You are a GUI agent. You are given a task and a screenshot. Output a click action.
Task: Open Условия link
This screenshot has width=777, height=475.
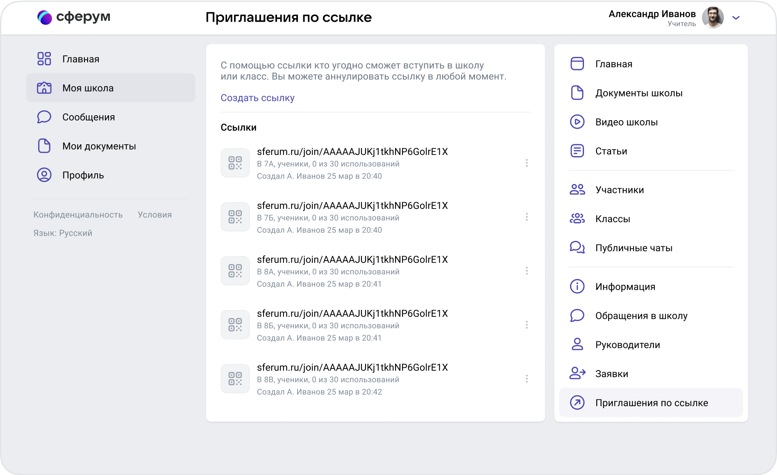[154, 215]
